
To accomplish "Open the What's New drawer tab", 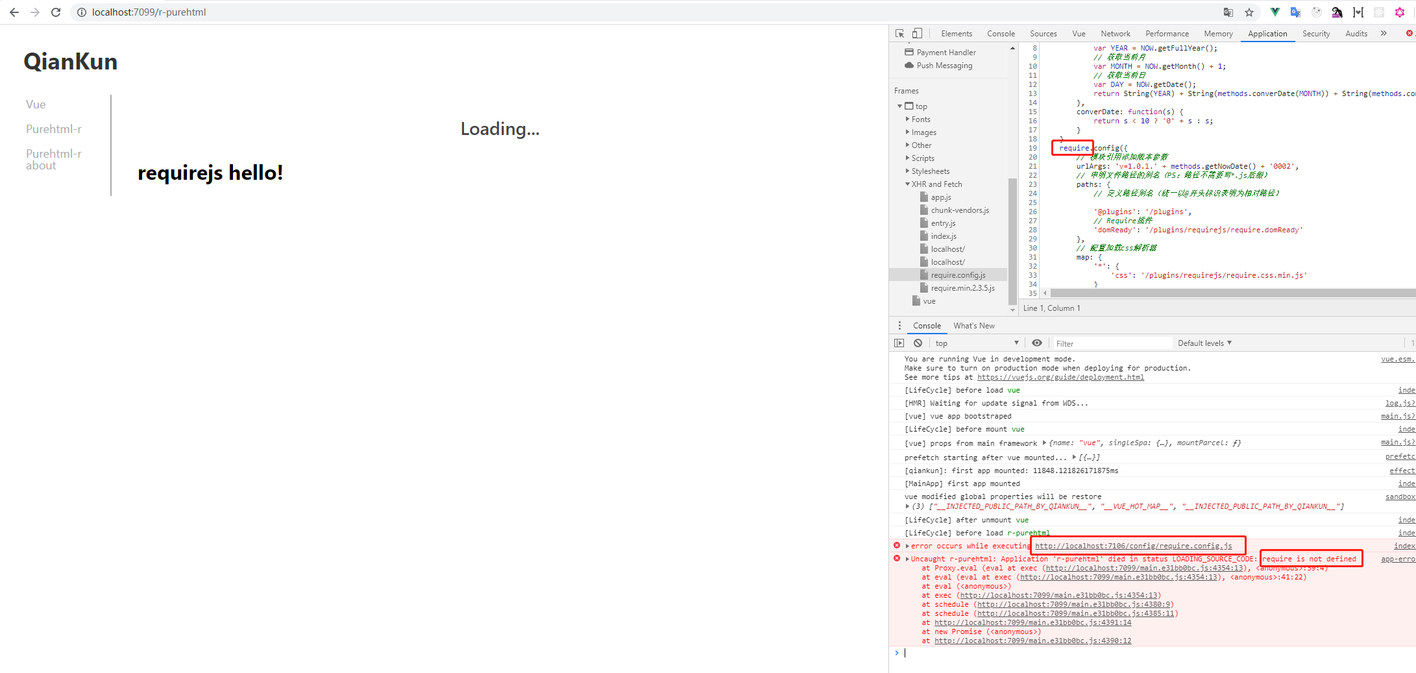I will click(973, 326).
